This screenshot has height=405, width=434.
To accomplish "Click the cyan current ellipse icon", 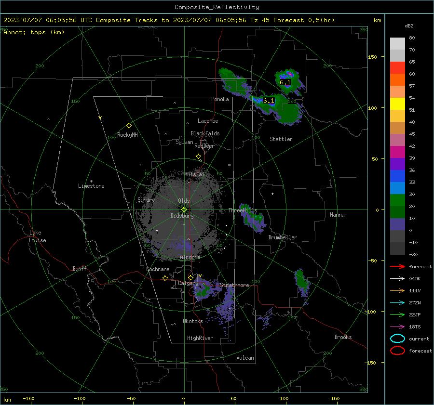I will [x=397, y=339].
